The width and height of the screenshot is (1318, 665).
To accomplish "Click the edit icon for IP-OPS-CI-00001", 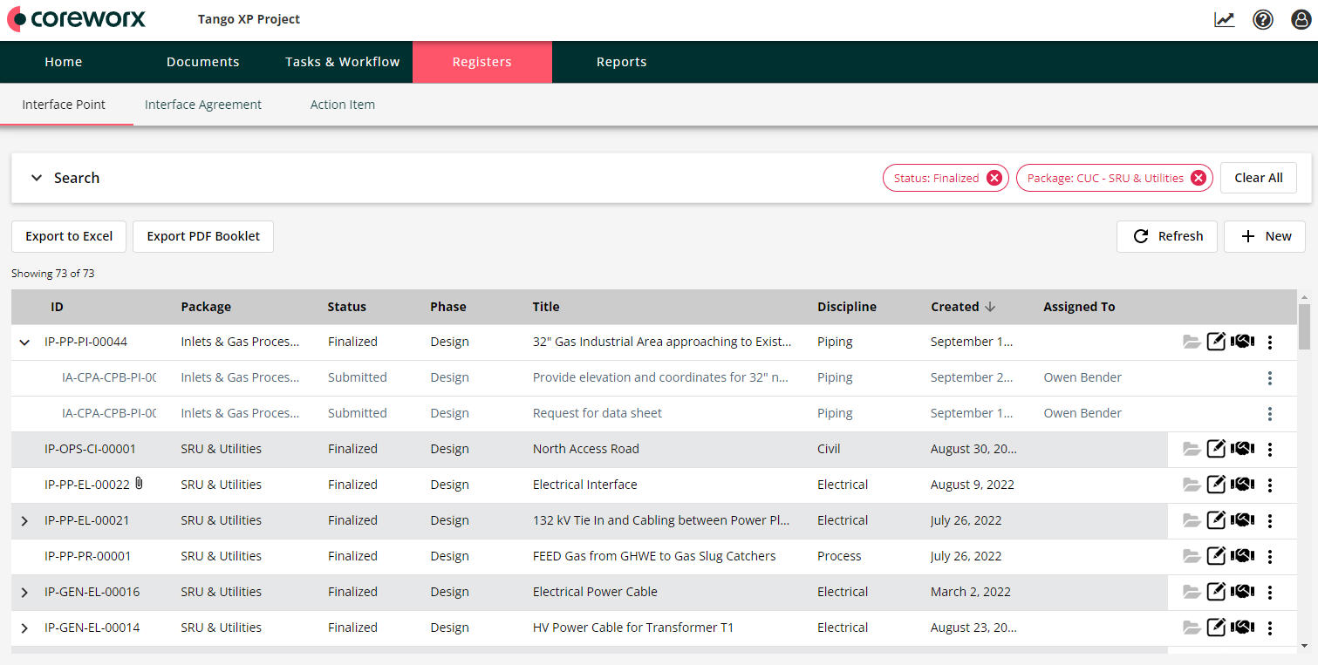I will click(1216, 448).
